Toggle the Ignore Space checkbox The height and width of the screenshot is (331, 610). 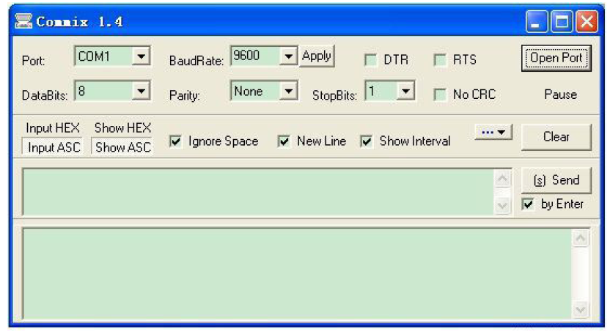[x=176, y=141]
